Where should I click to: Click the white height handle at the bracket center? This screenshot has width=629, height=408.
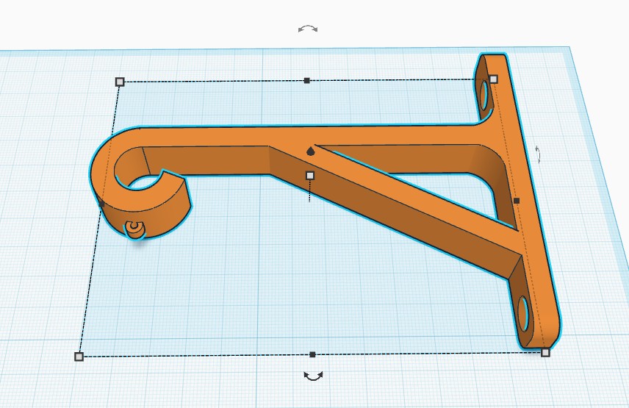(x=310, y=175)
